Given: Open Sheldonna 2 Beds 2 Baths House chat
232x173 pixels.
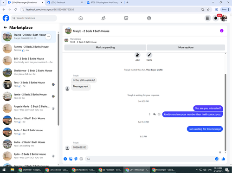Looking at the screenshot, I should click(x=29, y=72).
